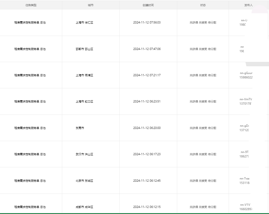Click the 状态 column header
The width and height of the screenshot is (269, 214).
(x=203, y=5)
